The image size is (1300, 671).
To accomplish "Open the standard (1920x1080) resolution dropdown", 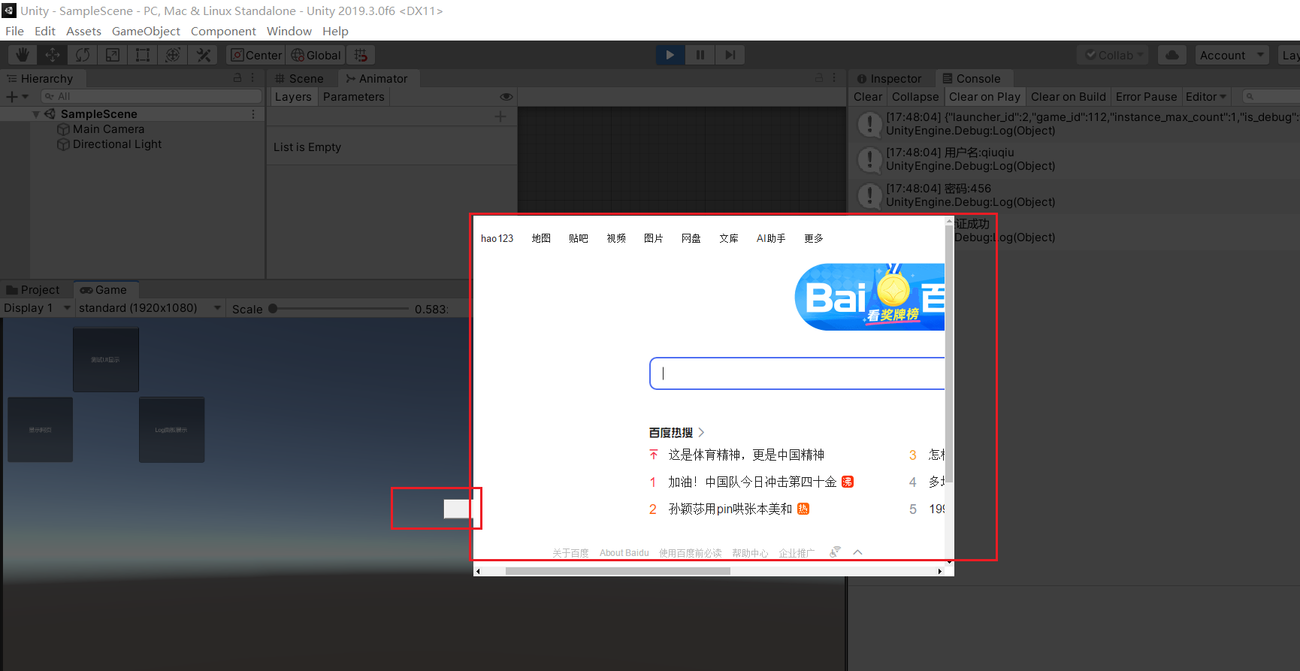I will 150,308.
